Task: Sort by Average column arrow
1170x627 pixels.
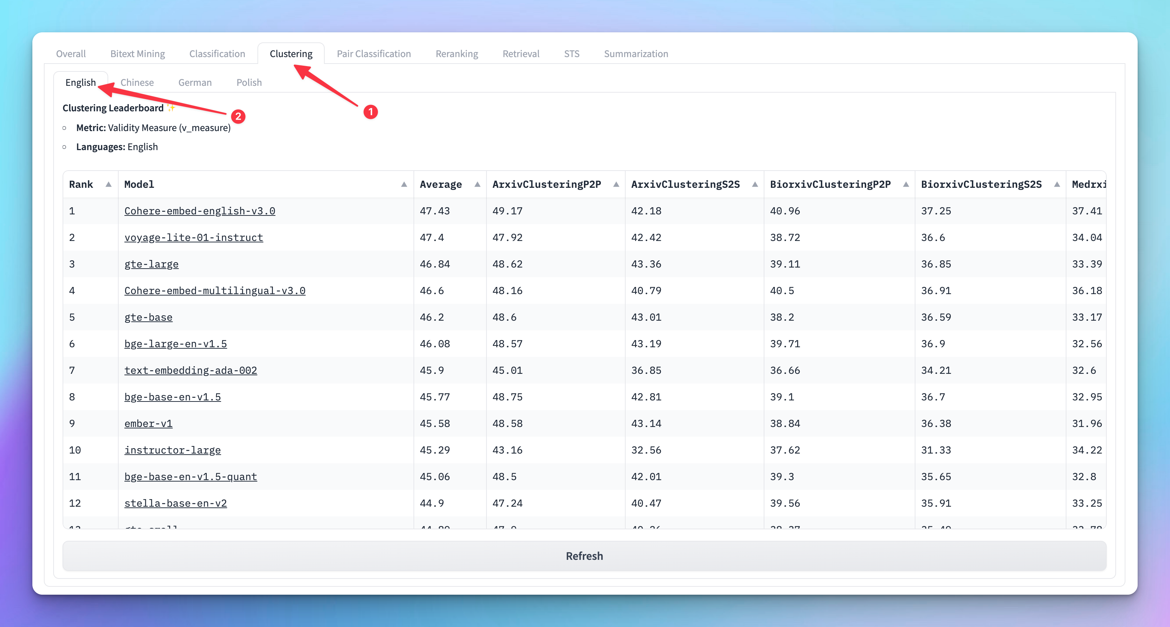Action: click(x=477, y=184)
